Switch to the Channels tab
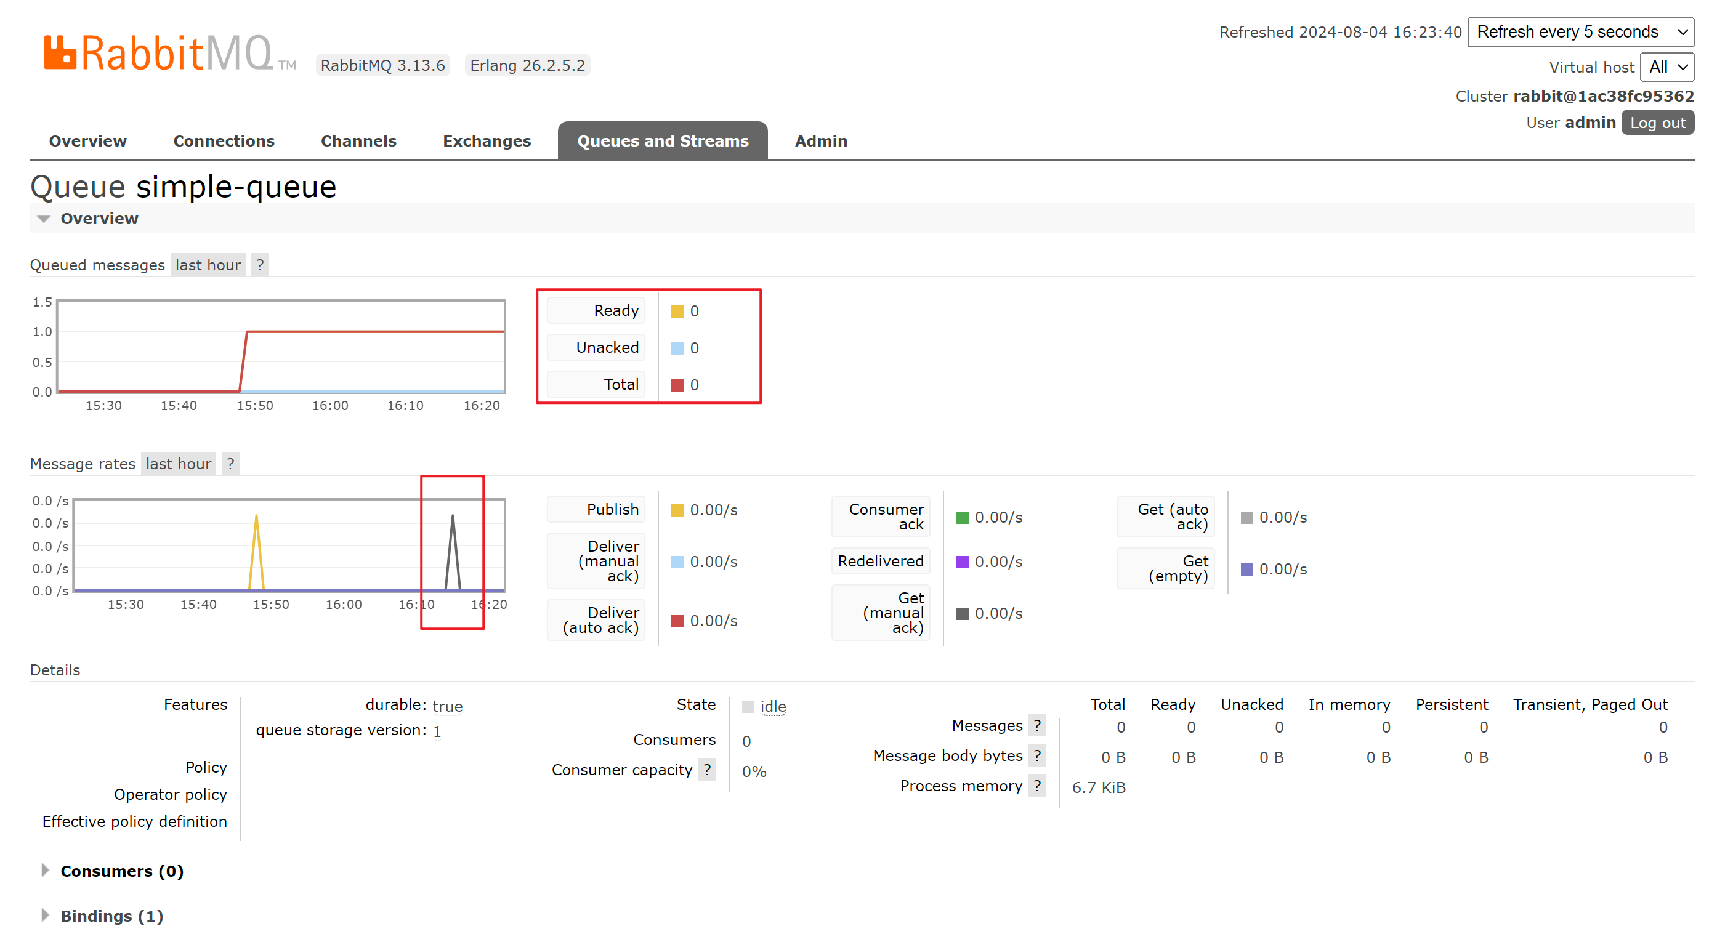 358,141
